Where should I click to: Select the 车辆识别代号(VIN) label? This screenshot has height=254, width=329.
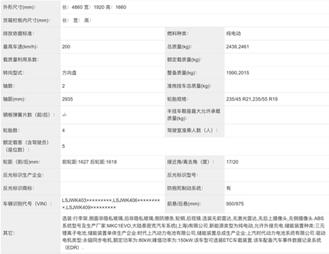click(x=27, y=204)
